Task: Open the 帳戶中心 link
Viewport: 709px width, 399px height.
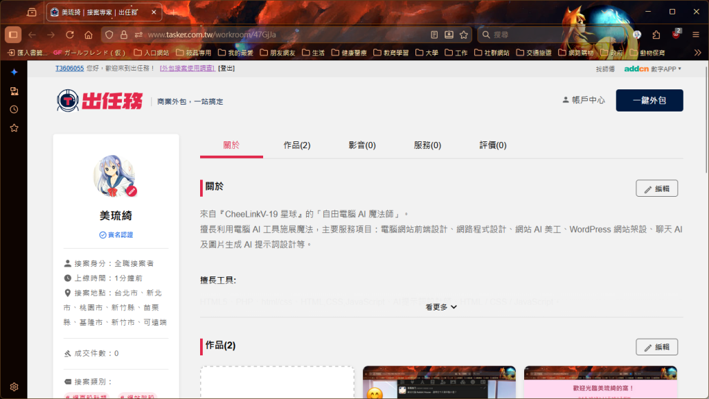Action: click(x=584, y=100)
